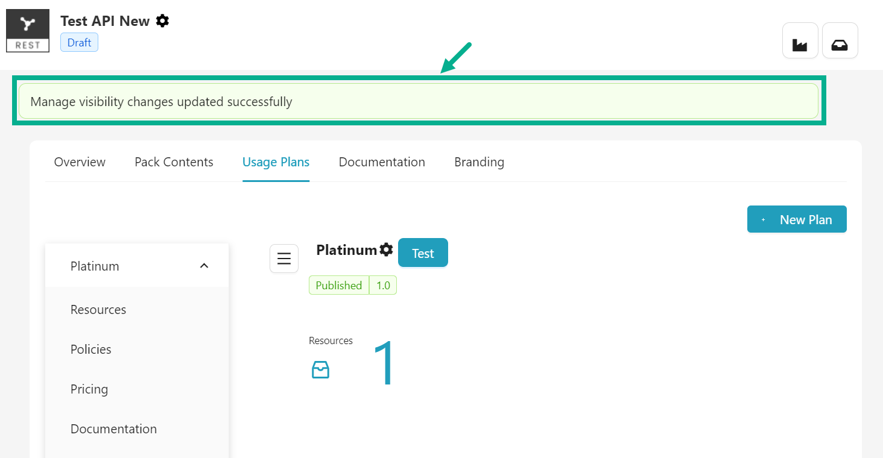View the Branding tab

coord(479,162)
